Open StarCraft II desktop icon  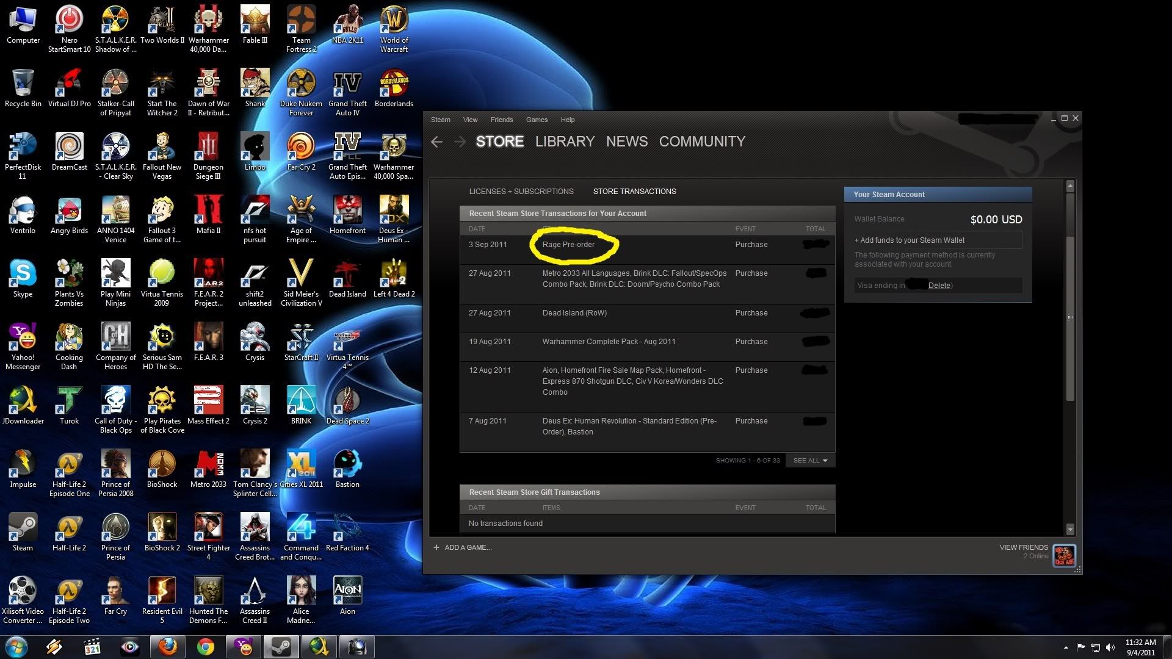301,342
